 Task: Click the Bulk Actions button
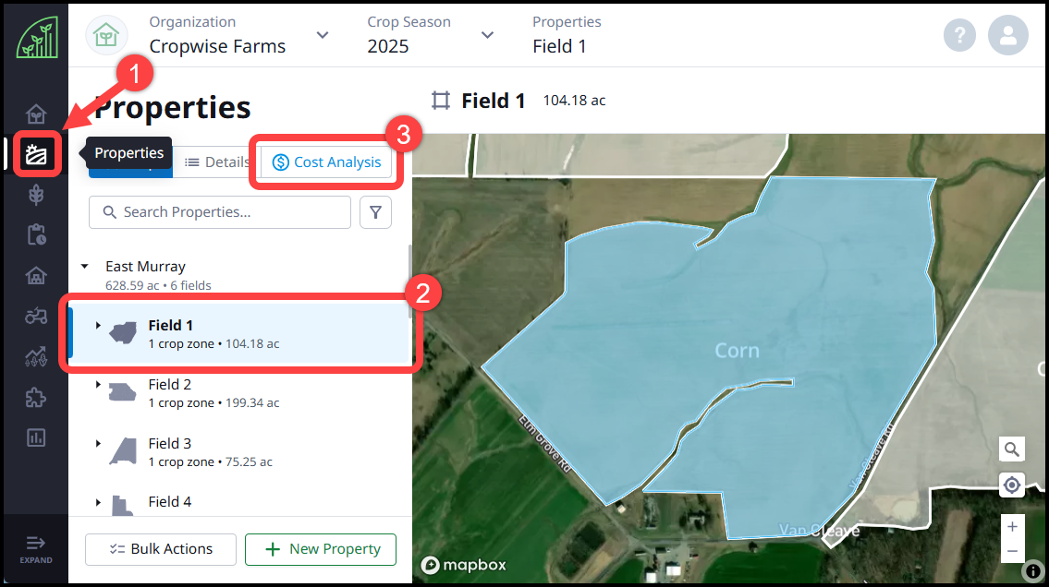point(161,549)
